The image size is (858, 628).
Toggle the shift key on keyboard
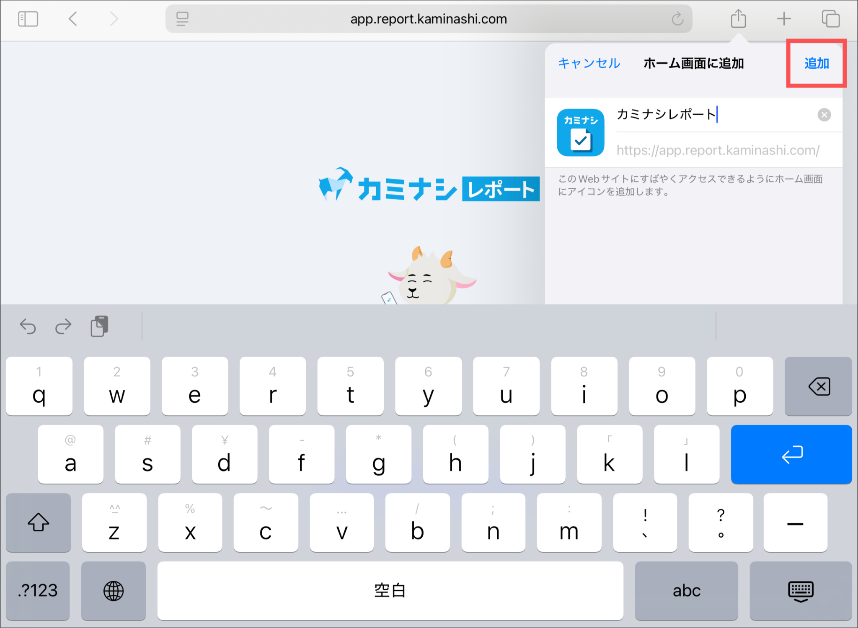(38, 522)
